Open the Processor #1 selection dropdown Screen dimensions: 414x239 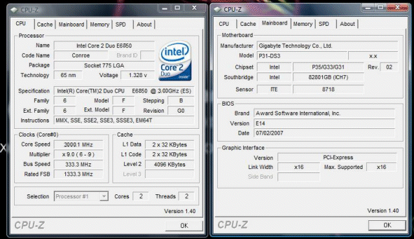tap(81, 196)
